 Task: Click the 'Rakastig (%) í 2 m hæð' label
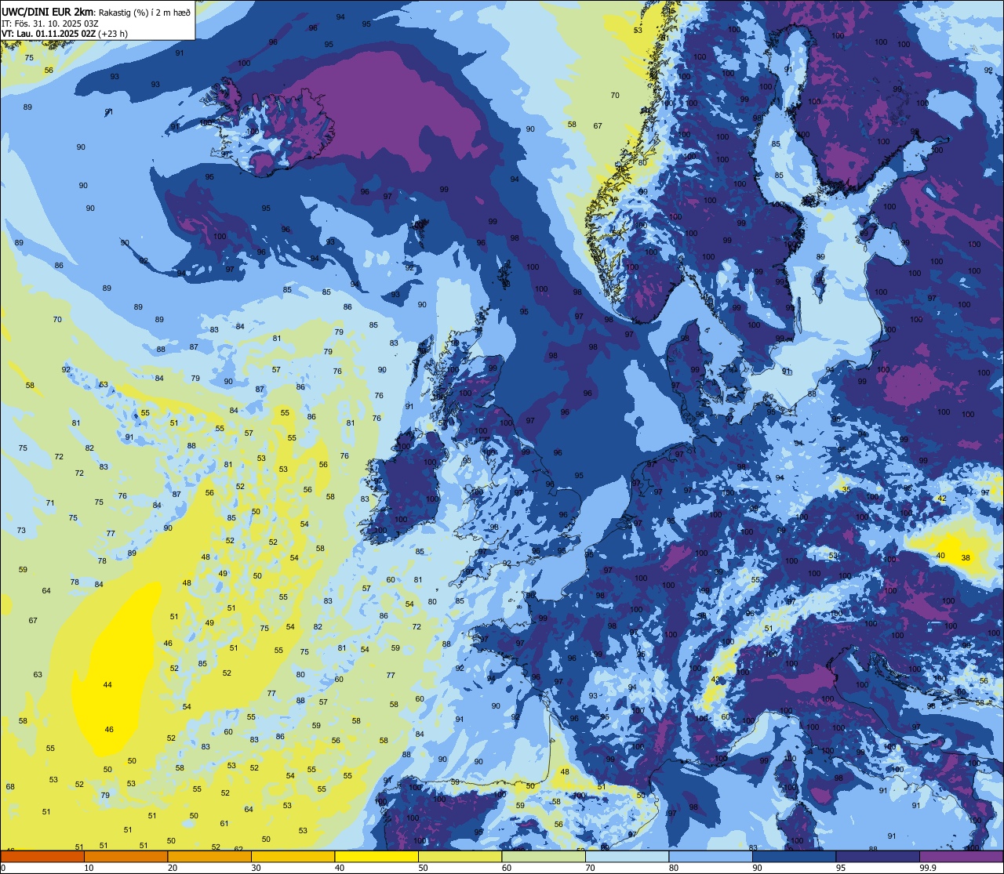pos(144,12)
